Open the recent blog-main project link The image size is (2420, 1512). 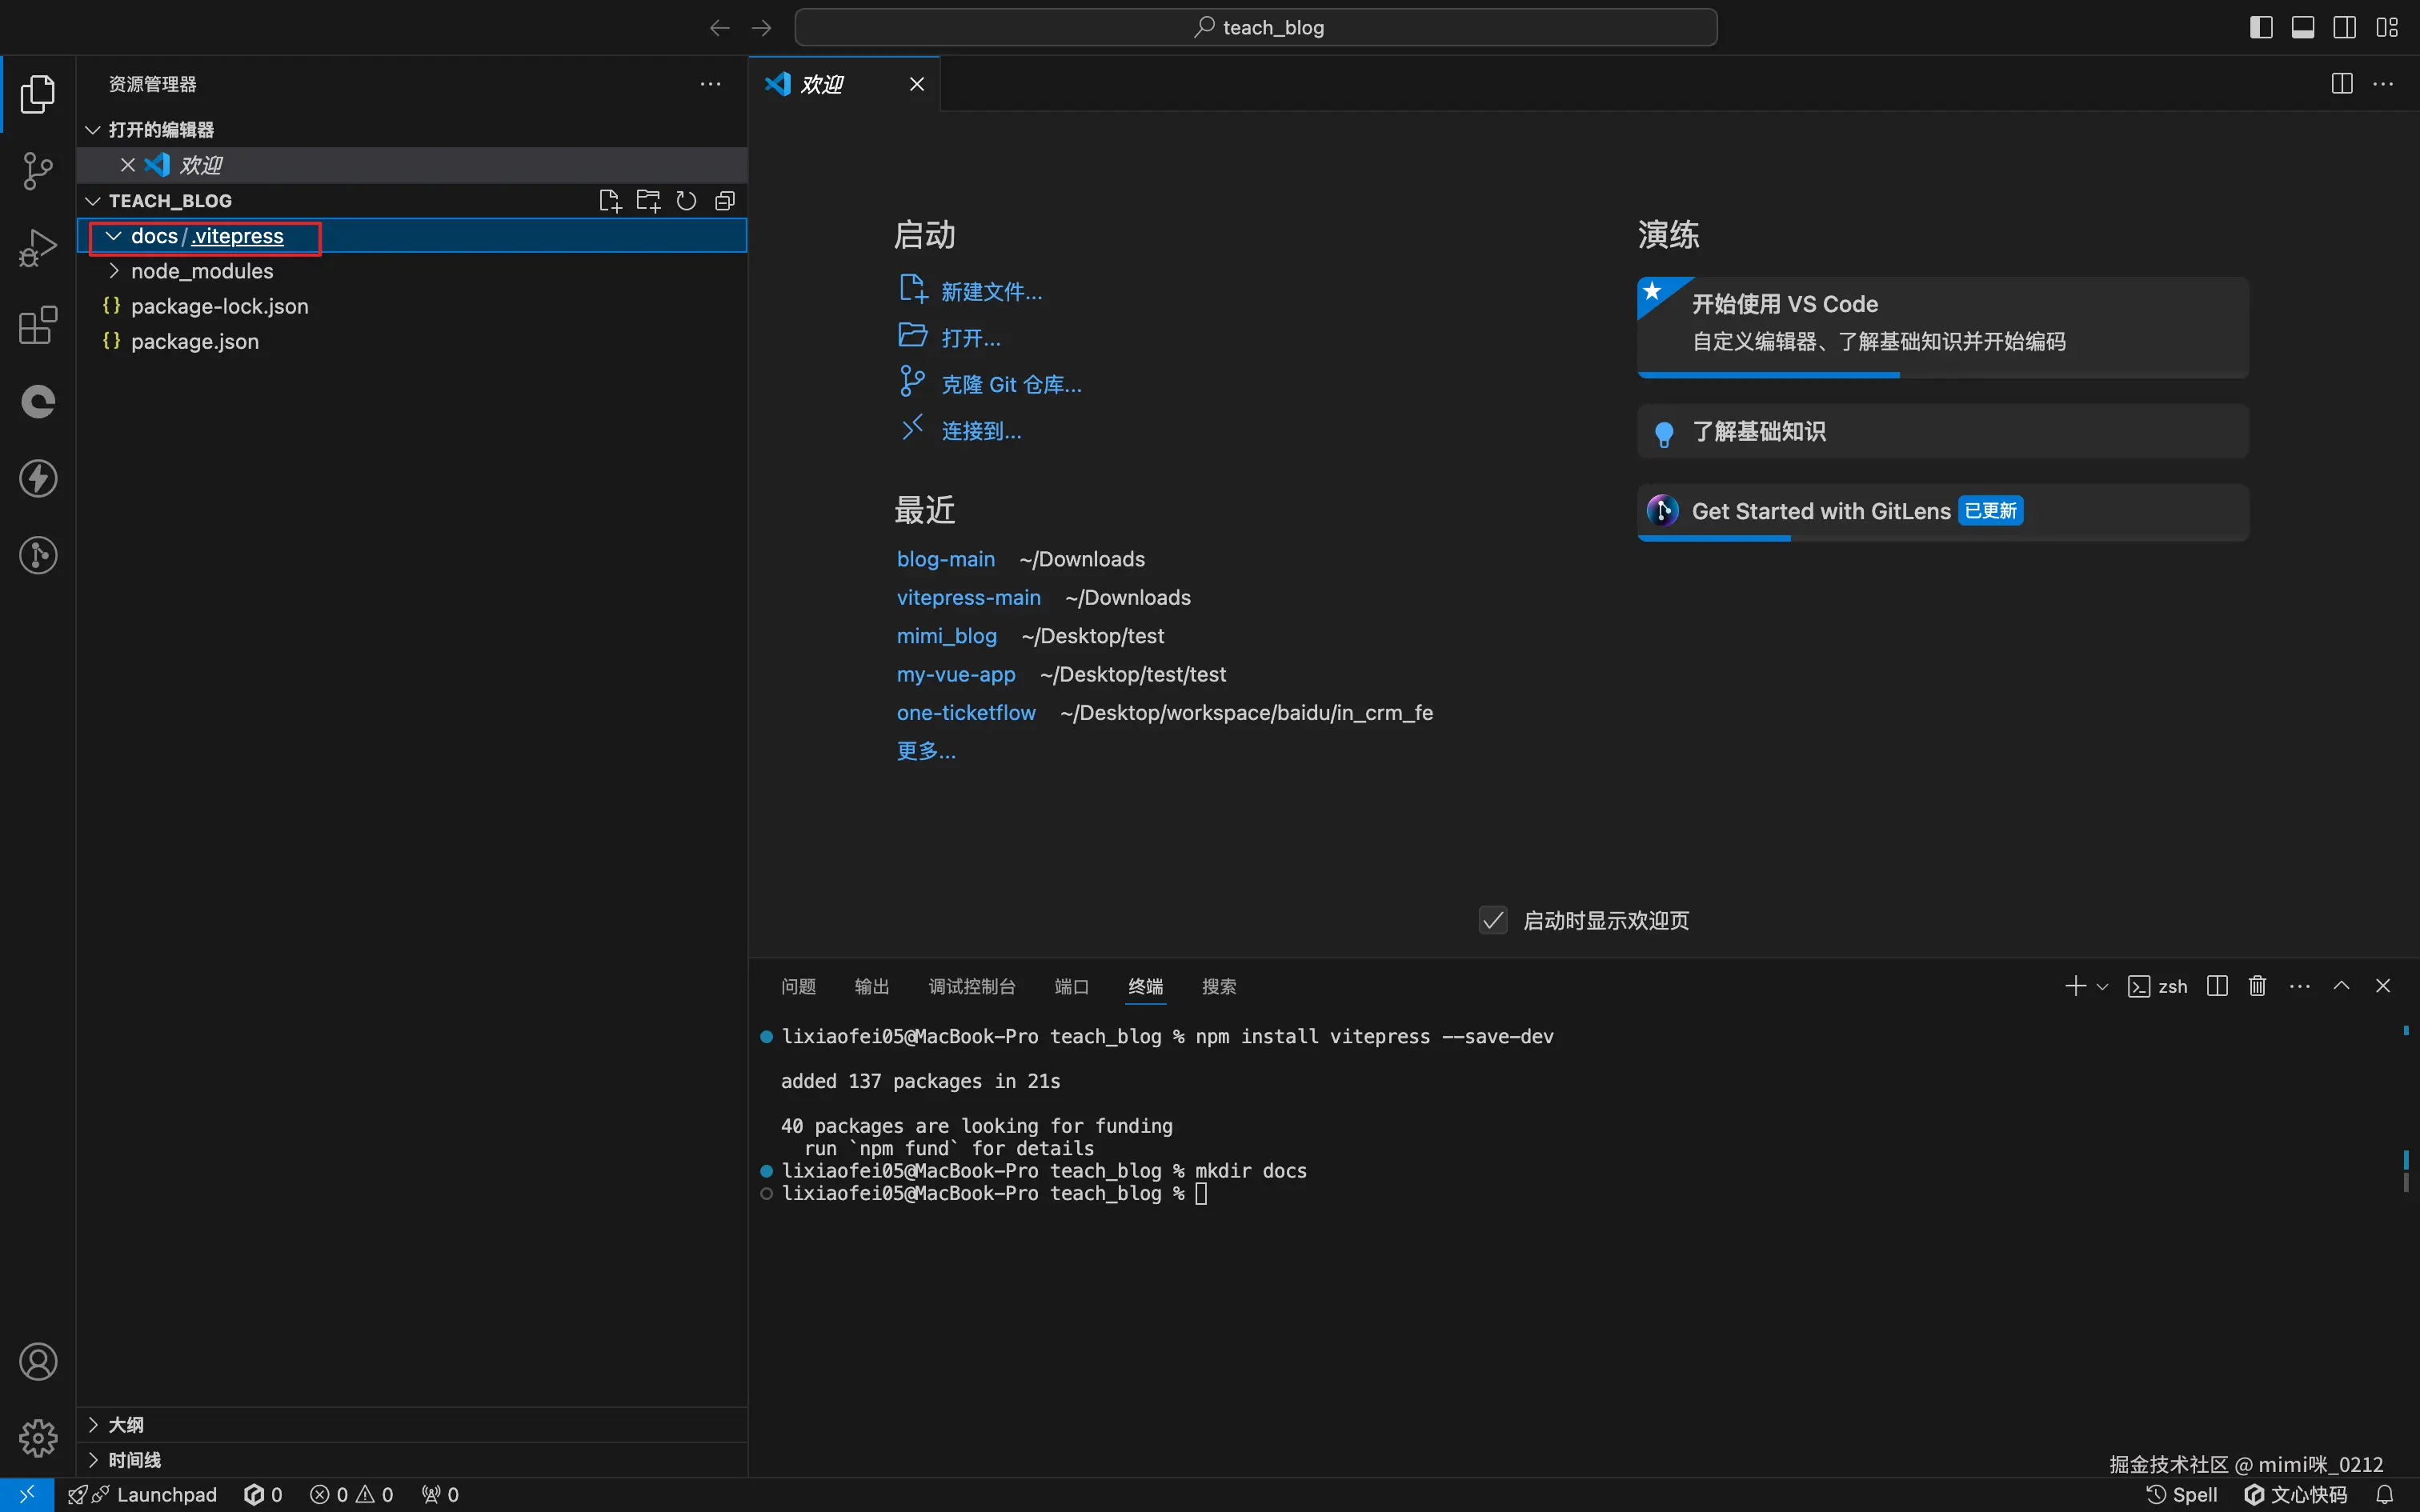coord(945,559)
